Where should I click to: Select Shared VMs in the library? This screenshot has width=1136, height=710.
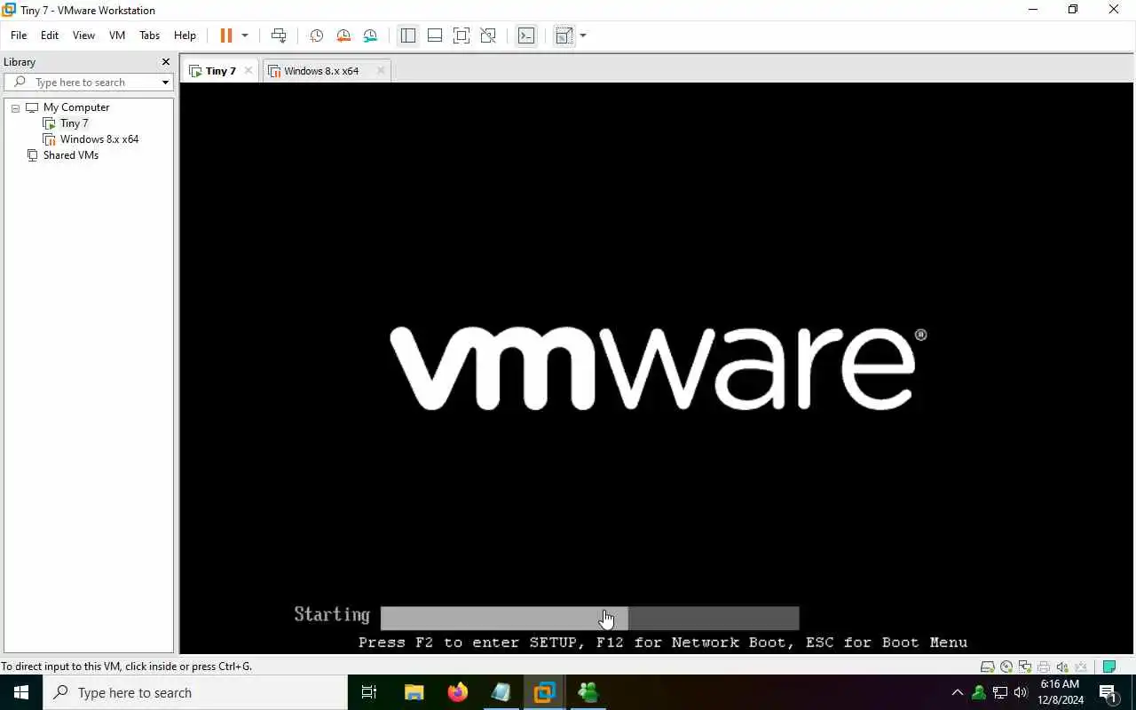click(70, 155)
